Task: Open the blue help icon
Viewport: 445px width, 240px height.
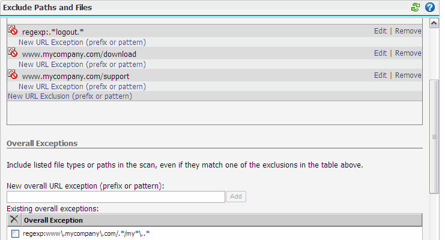Action: 429,8
